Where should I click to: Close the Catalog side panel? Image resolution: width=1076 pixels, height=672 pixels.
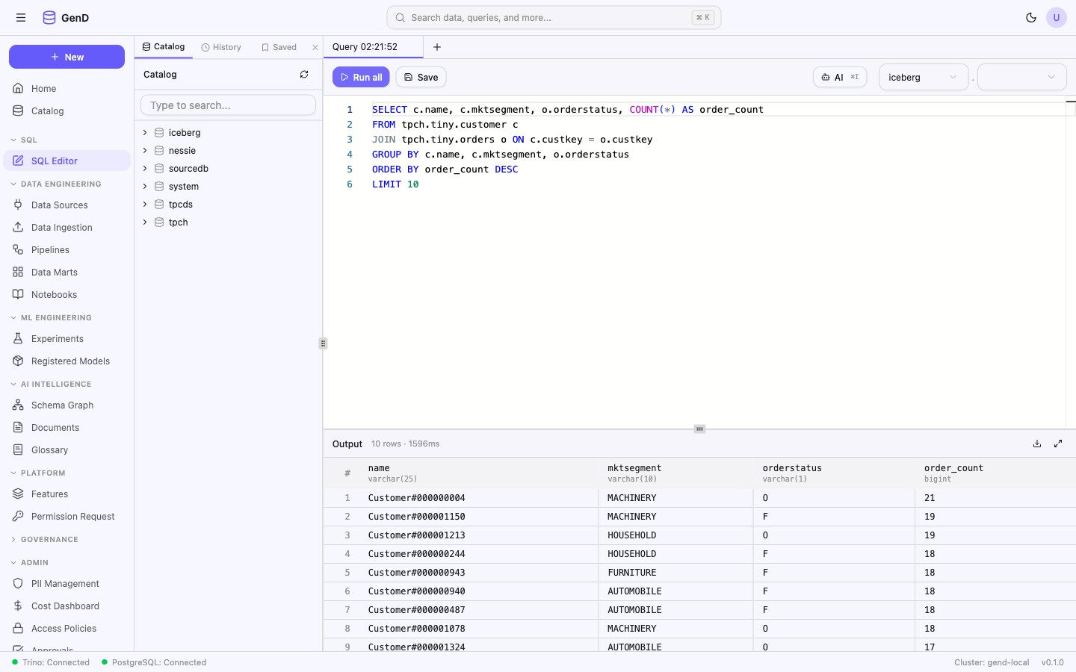315,47
